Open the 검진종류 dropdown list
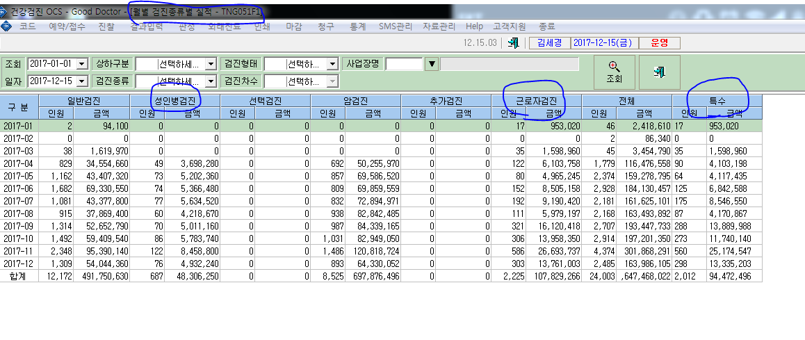Screen dimensions: 805x340 211,81
